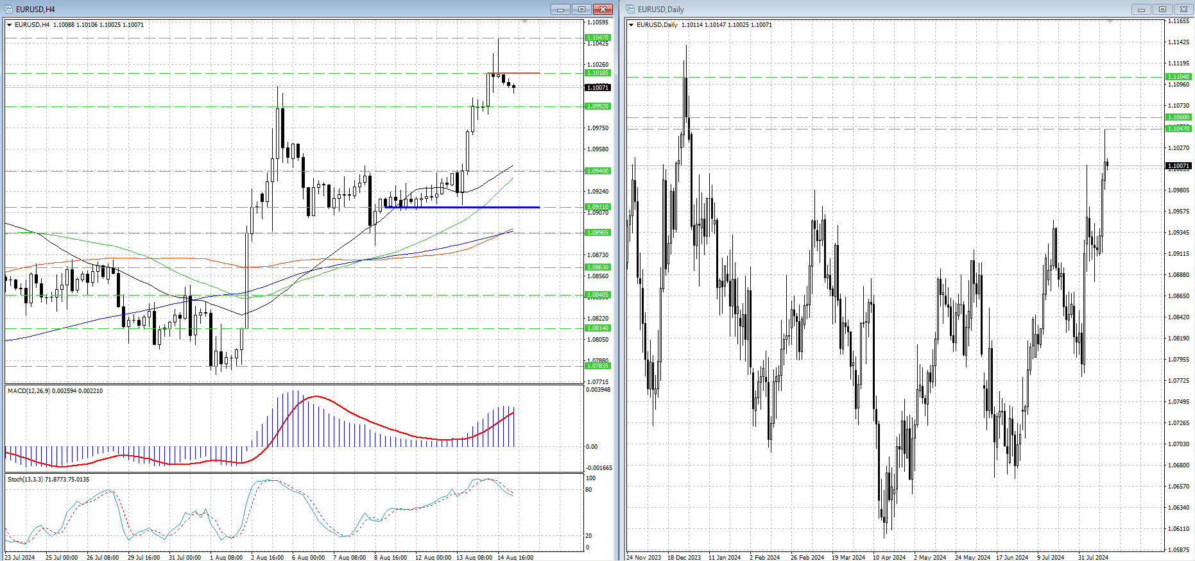
Task: Open the triangle menu beside EURUSD,Daily quote line
Action: tap(632, 25)
